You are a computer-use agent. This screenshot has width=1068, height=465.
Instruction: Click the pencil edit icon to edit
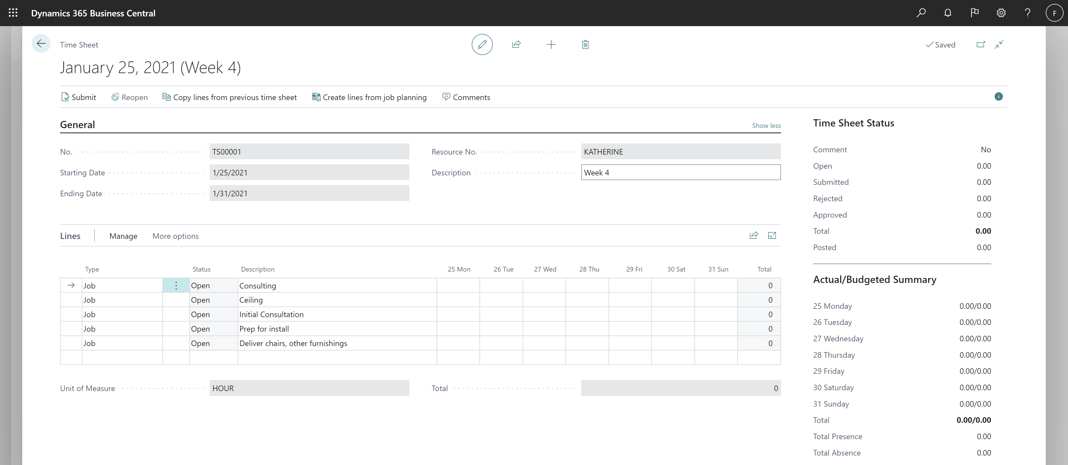click(x=482, y=44)
